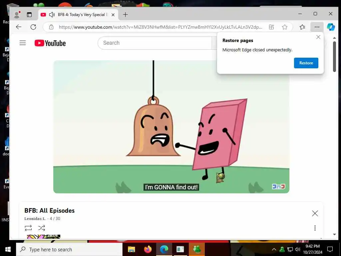
Task: Open the Edge profile icon
Action: tap(17, 14)
